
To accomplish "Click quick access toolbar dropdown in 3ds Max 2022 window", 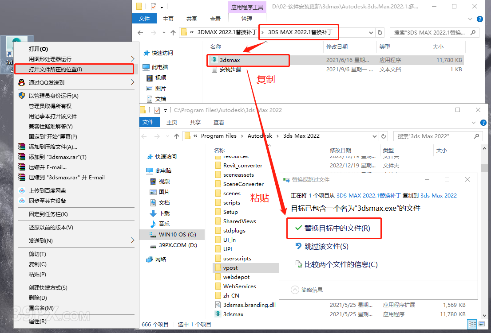I will 165,110.
